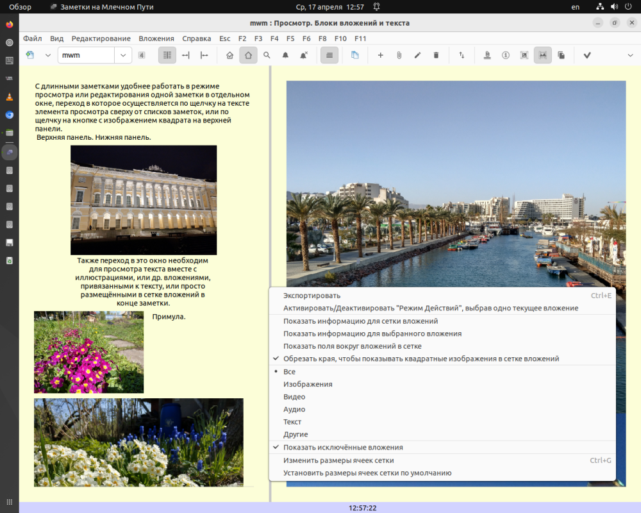
Task: Toggle crop edges to square images option
Action: (x=420, y=358)
